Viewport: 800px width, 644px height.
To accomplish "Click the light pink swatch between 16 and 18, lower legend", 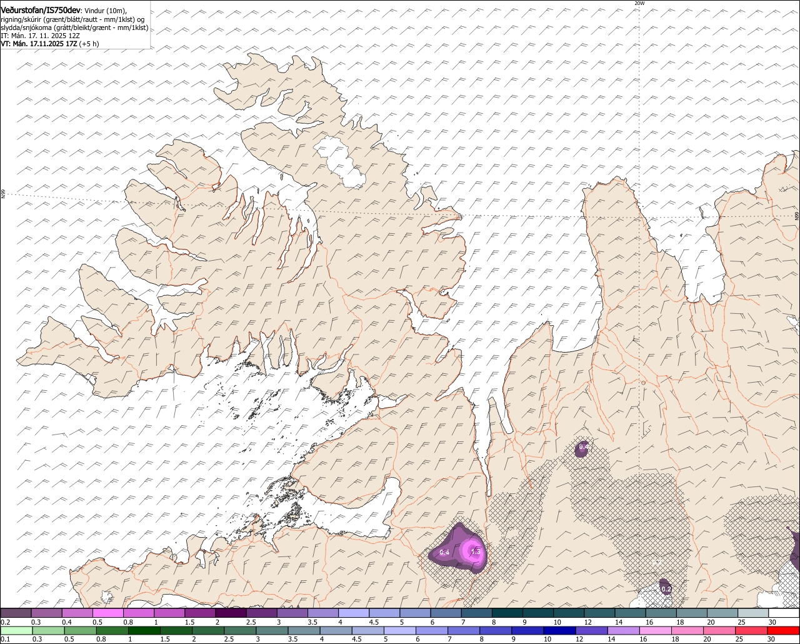I will pos(655,630).
